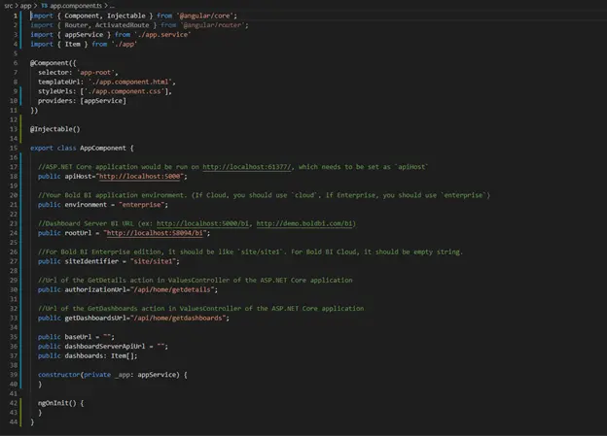Click the "/api/home/getdashboards" string
607x436 pixels.
coord(178,319)
